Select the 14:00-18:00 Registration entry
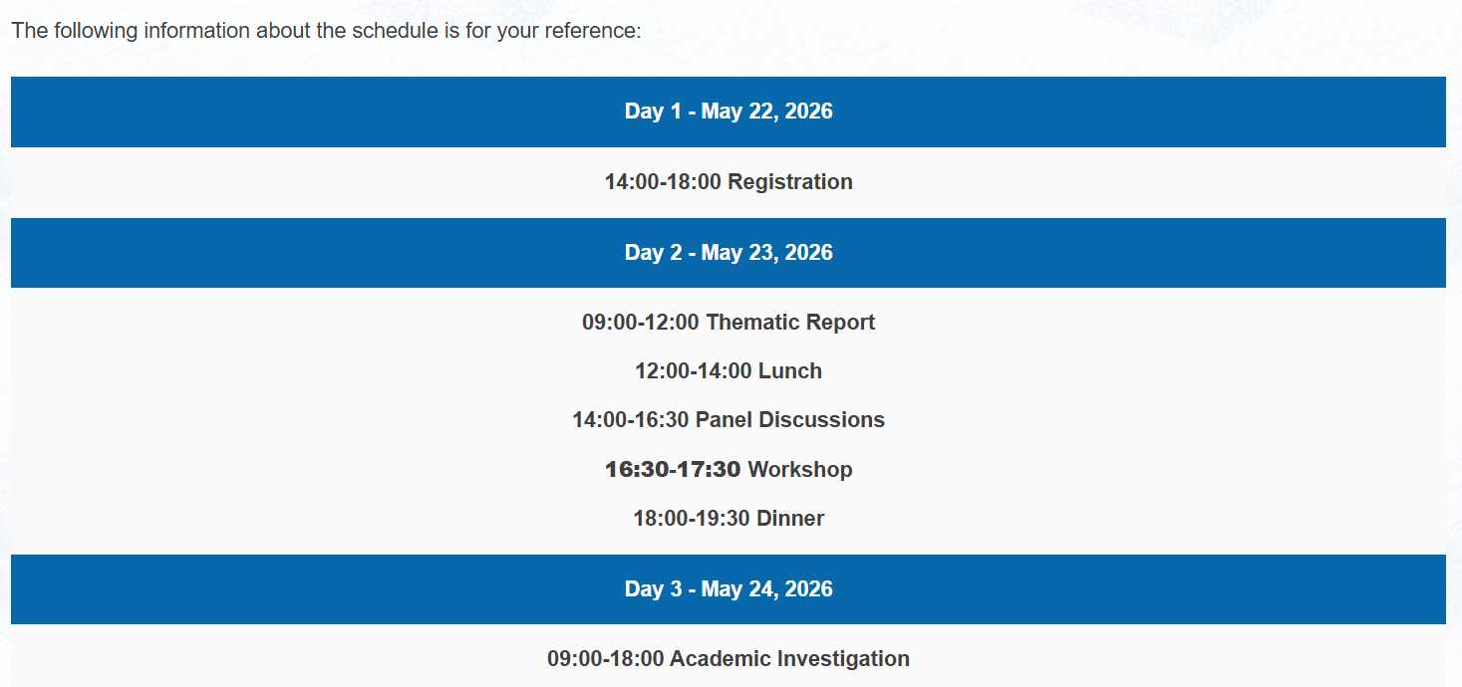Screen dimensions: 1462x687 729,182
